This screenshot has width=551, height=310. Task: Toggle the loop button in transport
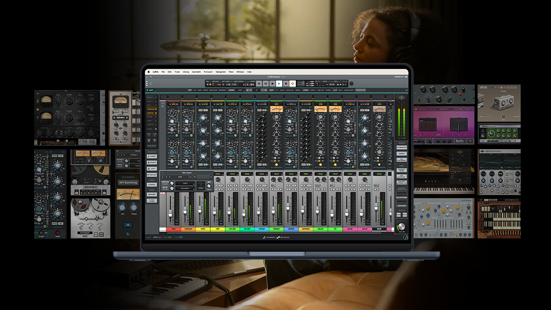[x=293, y=84]
